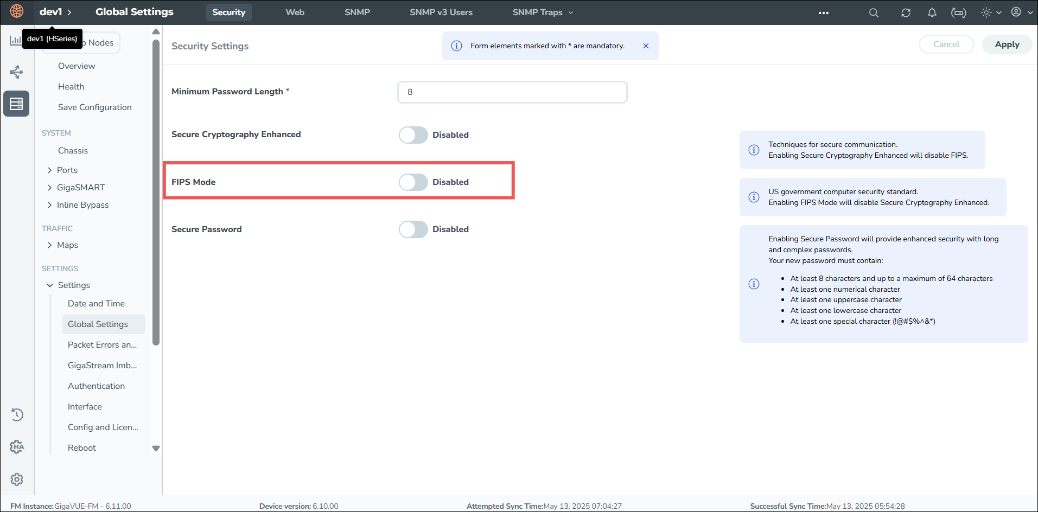Open the HA gear icon in sidebar
The width and height of the screenshot is (1038, 512).
point(17,447)
